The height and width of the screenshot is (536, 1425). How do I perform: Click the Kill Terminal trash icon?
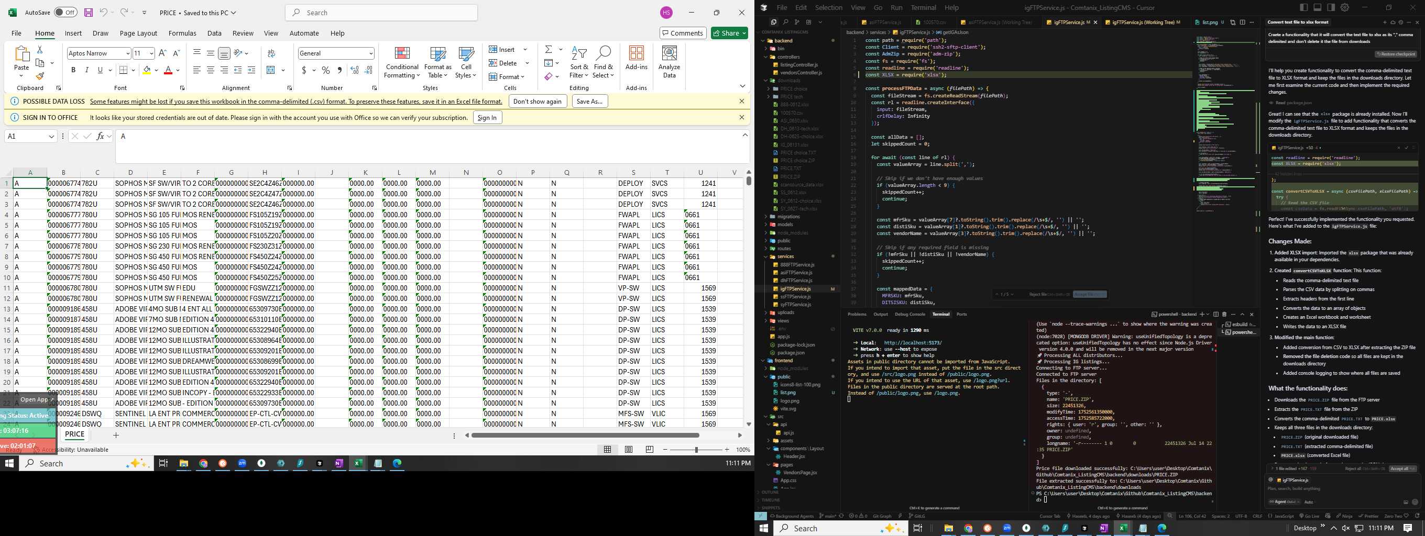[1224, 314]
